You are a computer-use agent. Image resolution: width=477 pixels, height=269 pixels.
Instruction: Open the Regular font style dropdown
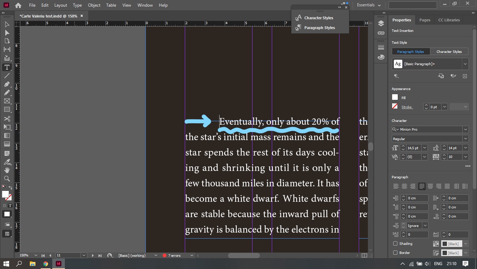click(465, 139)
